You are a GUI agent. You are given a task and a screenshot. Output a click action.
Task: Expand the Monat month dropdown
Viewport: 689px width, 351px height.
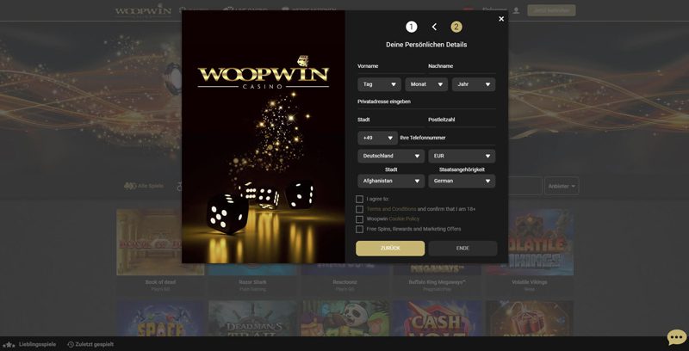click(426, 84)
